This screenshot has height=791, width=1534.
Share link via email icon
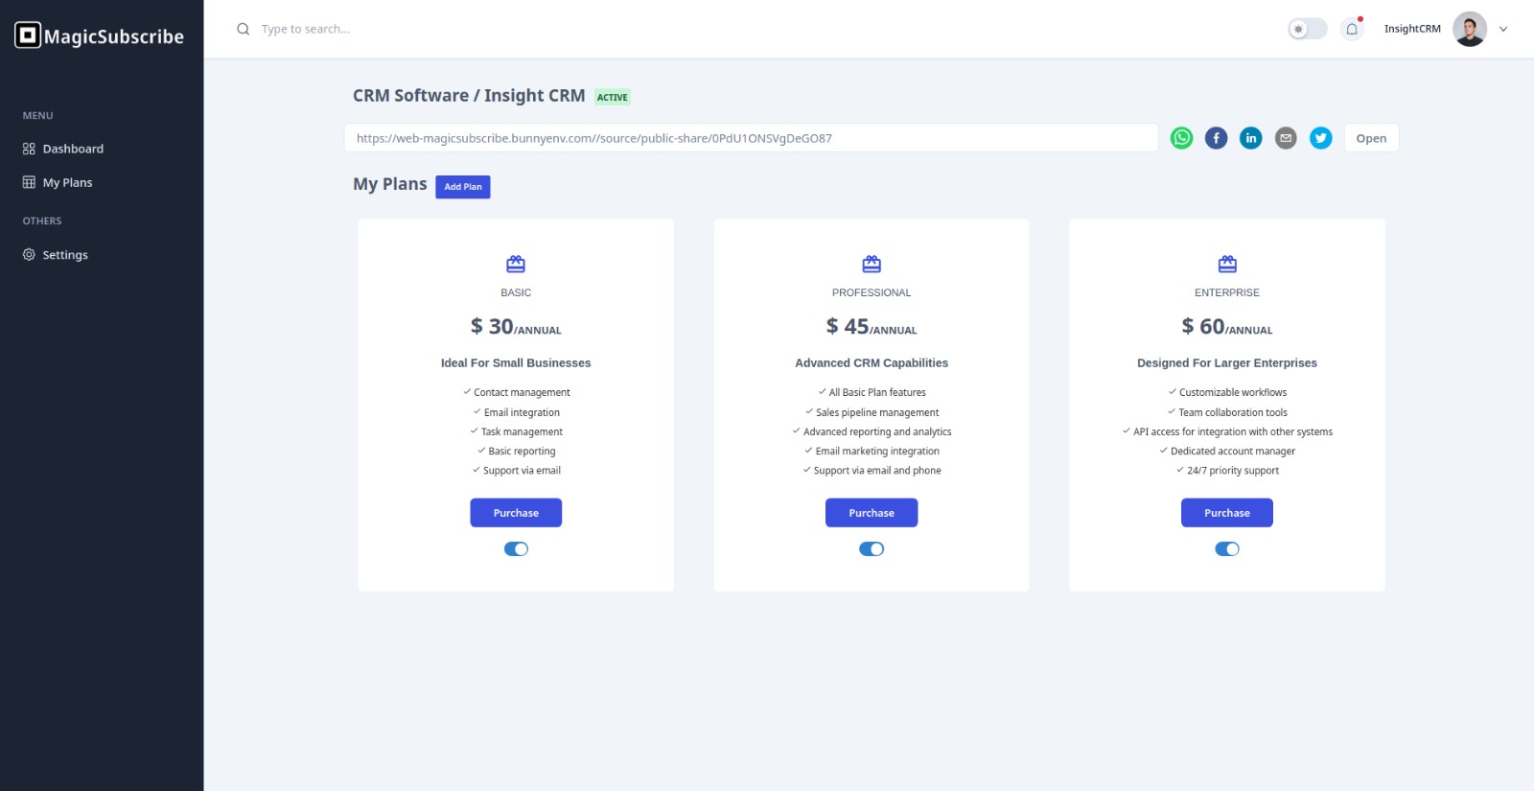click(1286, 138)
